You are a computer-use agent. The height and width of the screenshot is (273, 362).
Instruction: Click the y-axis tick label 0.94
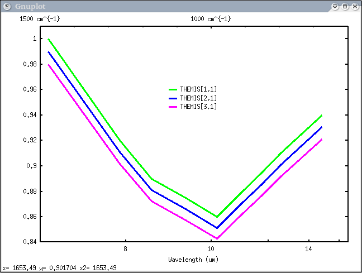(30, 114)
